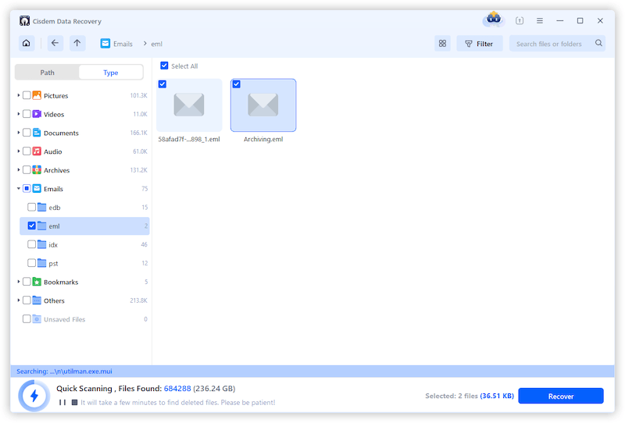
Task: Check the Pictures checkbox
Action: (x=27, y=95)
